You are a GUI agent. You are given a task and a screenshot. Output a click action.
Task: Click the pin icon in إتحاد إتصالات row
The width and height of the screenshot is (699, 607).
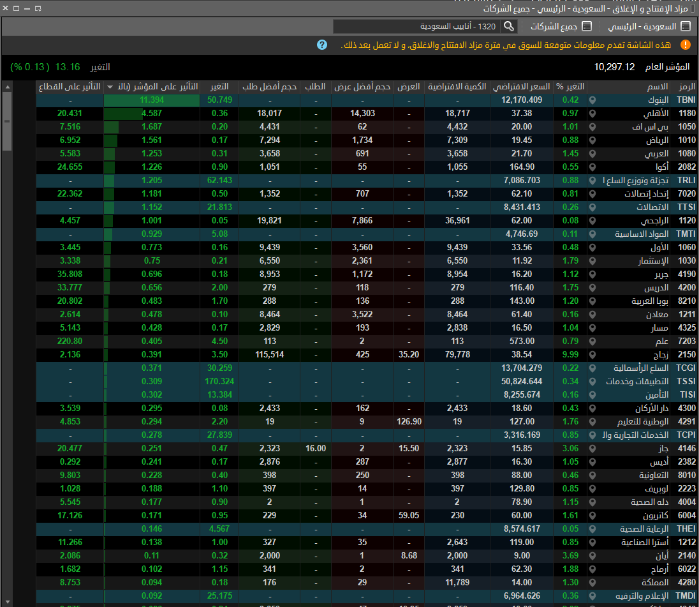592,194
